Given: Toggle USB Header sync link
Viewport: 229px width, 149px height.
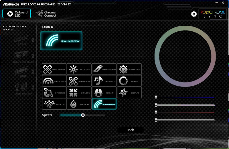Looking at the screenshot, I should coord(33,87).
